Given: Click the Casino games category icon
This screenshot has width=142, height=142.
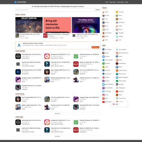Looking at the screenshot, I should [x=117, y=19].
